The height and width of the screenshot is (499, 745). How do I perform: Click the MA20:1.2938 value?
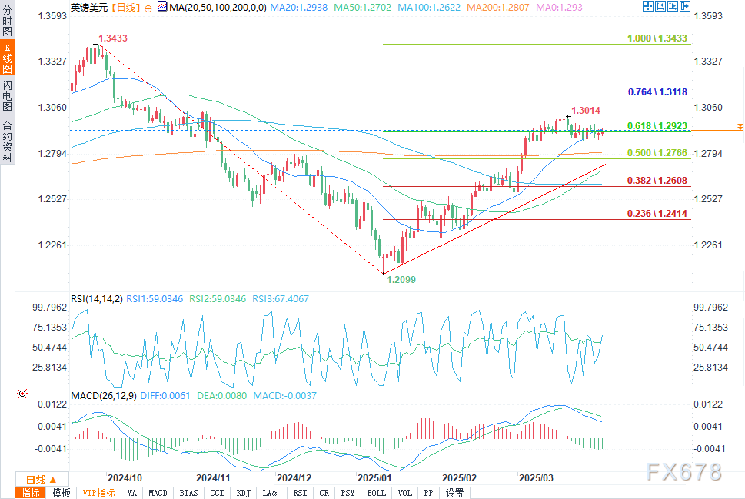pyautogui.click(x=298, y=7)
